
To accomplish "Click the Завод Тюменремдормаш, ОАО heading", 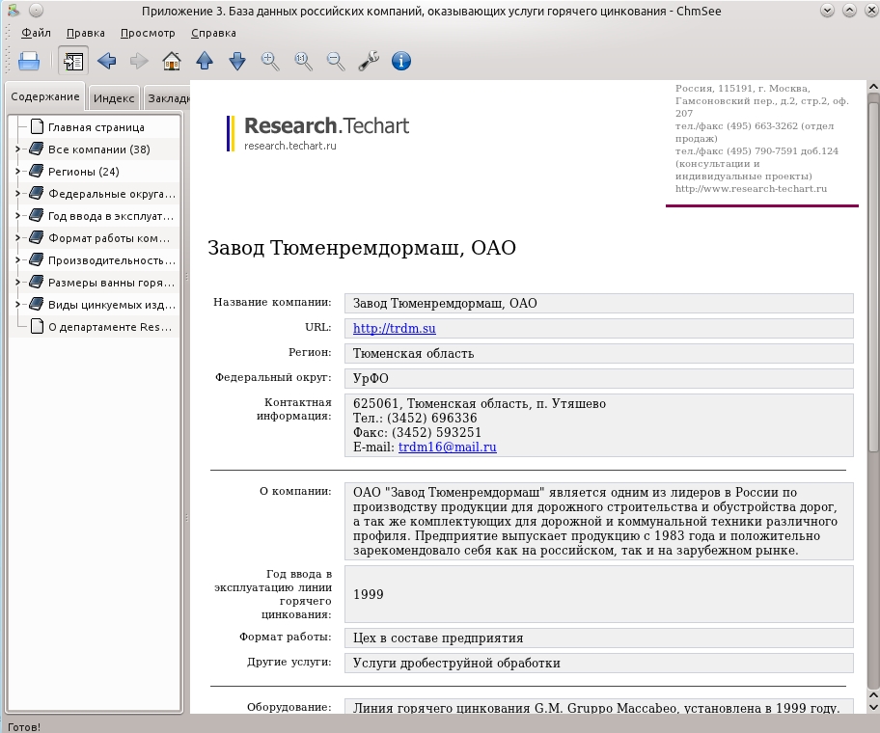I will [362, 248].
